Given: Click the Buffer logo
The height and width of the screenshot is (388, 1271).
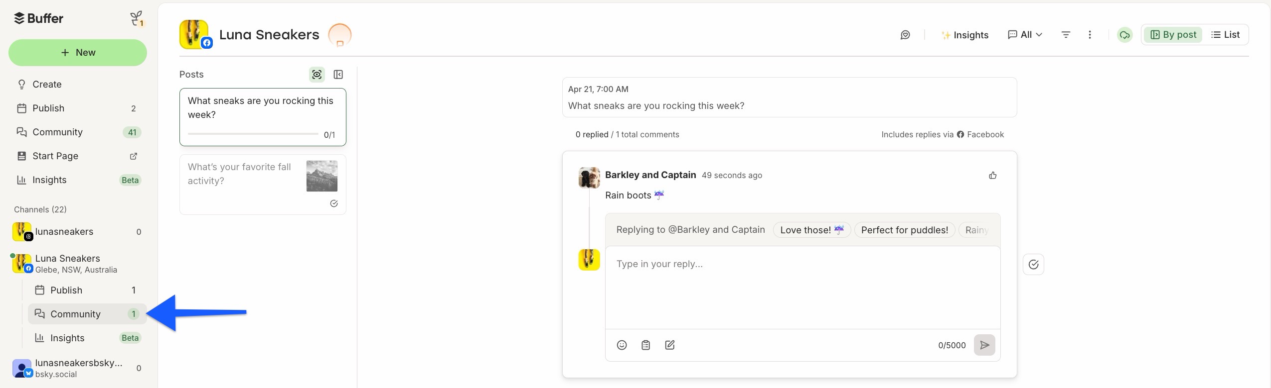Looking at the screenshot, I should point(38,18).
